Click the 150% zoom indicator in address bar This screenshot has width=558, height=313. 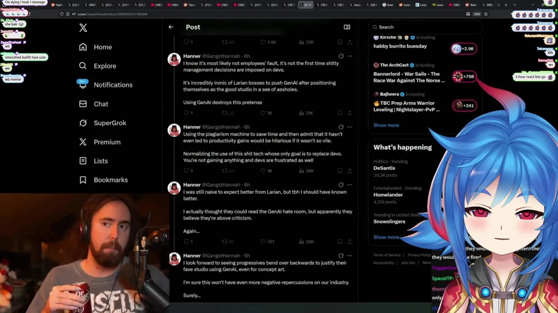(x=477, y=14)
